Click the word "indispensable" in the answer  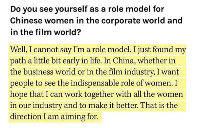click(x=95, y=83)
